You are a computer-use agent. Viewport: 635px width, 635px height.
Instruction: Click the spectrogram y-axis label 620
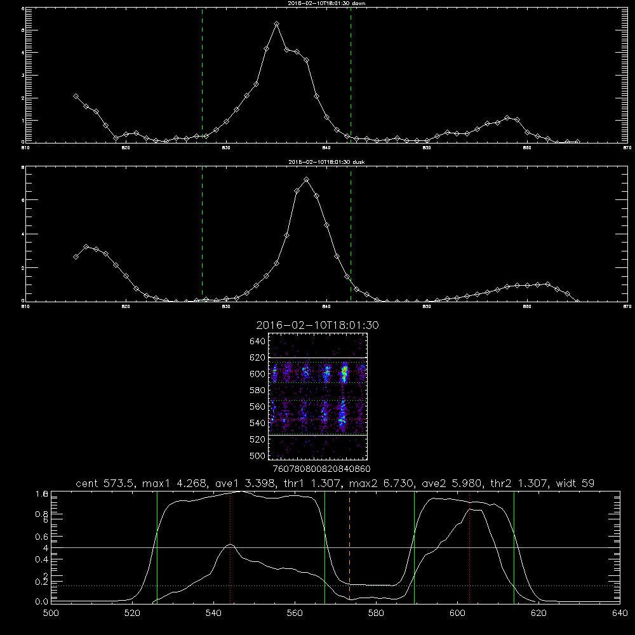[258, 358]
